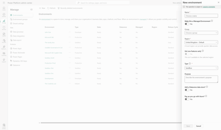
Task: Open the Region dropdown
Action: (201, 42)
